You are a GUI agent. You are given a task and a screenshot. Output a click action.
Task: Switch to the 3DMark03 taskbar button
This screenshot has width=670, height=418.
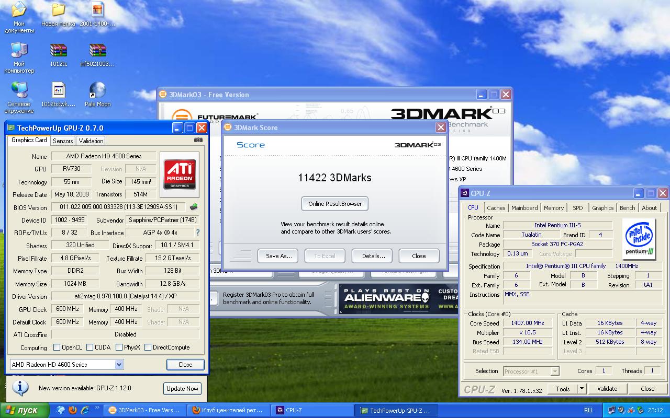[x=143, y=410]
